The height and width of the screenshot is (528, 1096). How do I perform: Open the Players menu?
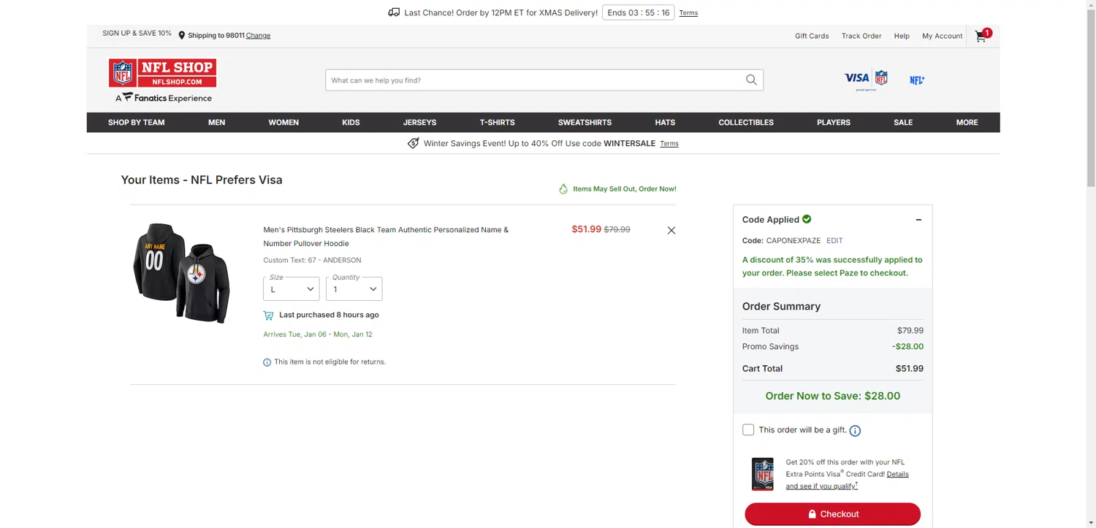click(834, 123)
